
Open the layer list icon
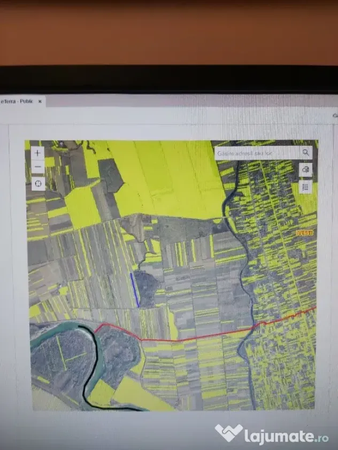(305, 187)
